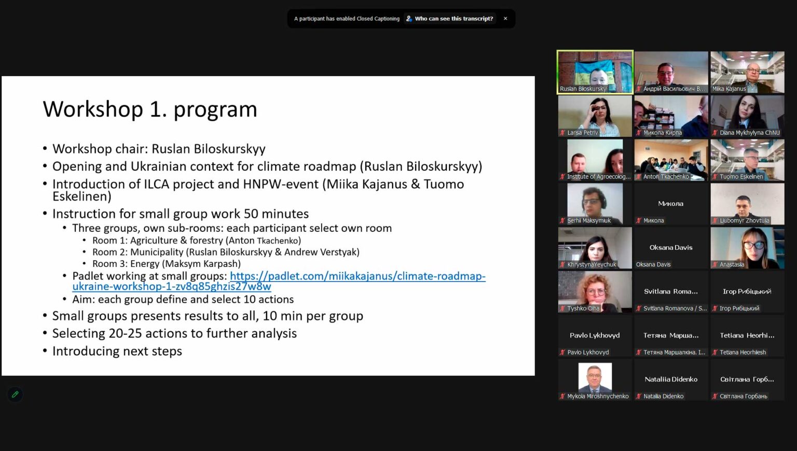Click the 'Workshop 1. program' slide title
Viewport: 797px width, 451px height.
[150, 109]
